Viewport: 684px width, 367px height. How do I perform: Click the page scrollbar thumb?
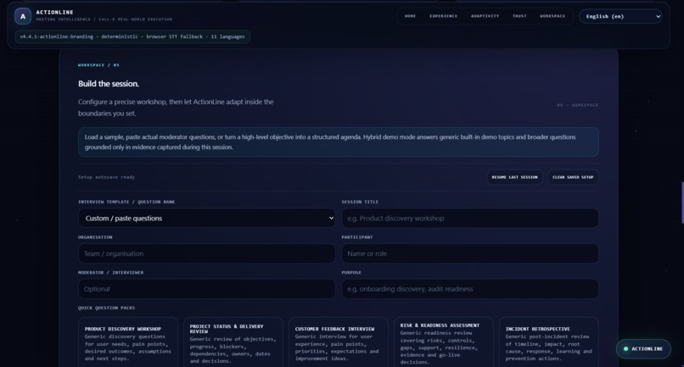pyautogui.click(x=682, y=203)
